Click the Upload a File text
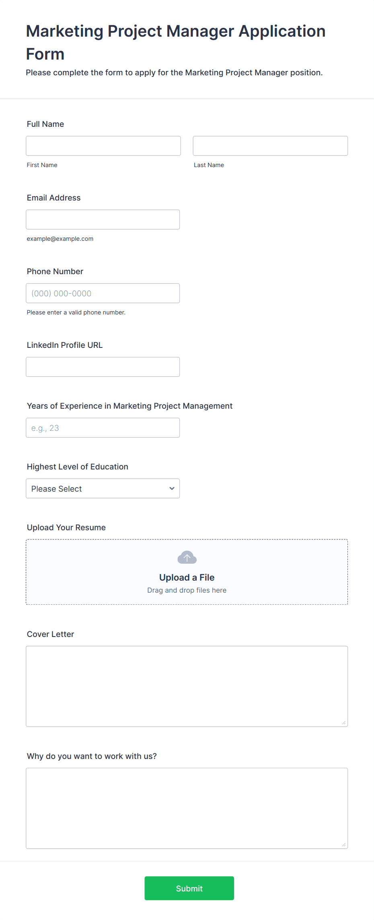 tap(187, 577)
